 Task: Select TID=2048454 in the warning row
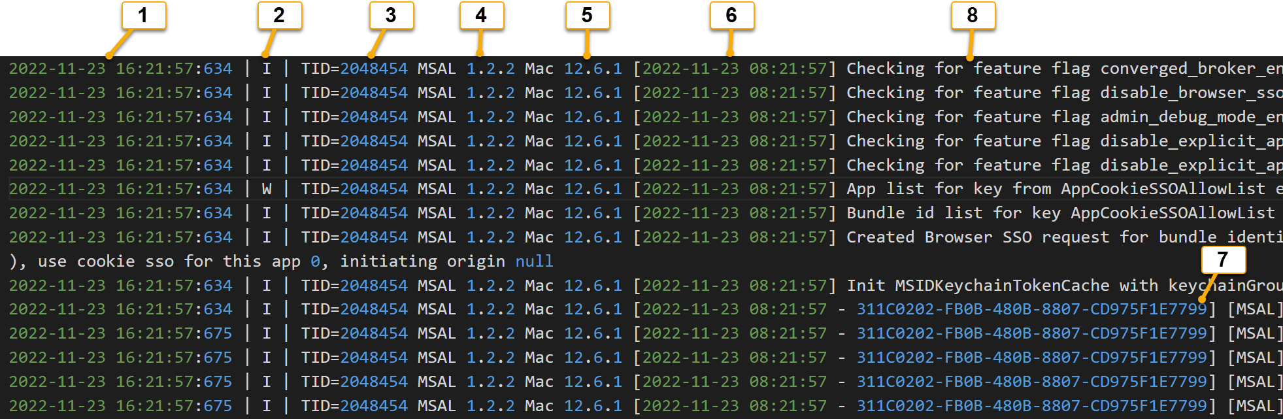[x=354, y=189]
